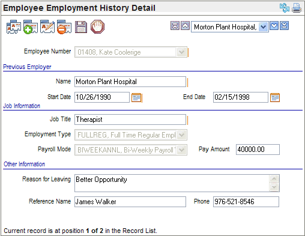Click the printer icon in header
Viewport: 305px width, 236px height.
[x=297, y=8]
